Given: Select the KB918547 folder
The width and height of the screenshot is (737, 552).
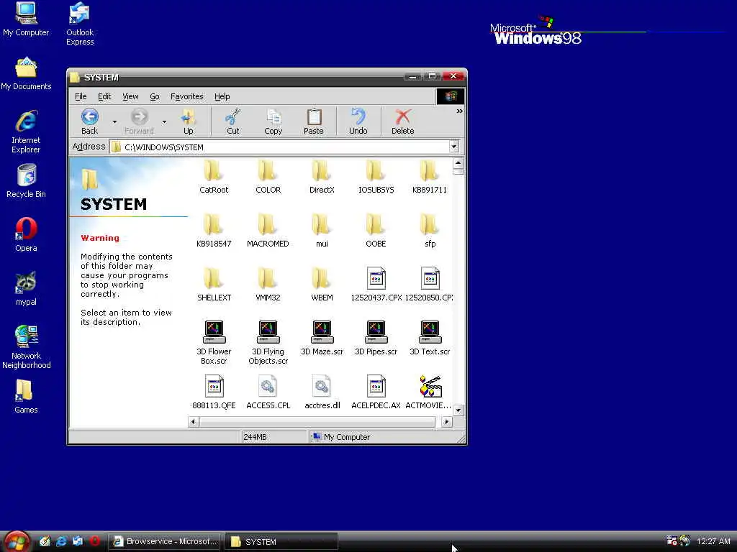Looking at the screenshot, I should [214, 231].
